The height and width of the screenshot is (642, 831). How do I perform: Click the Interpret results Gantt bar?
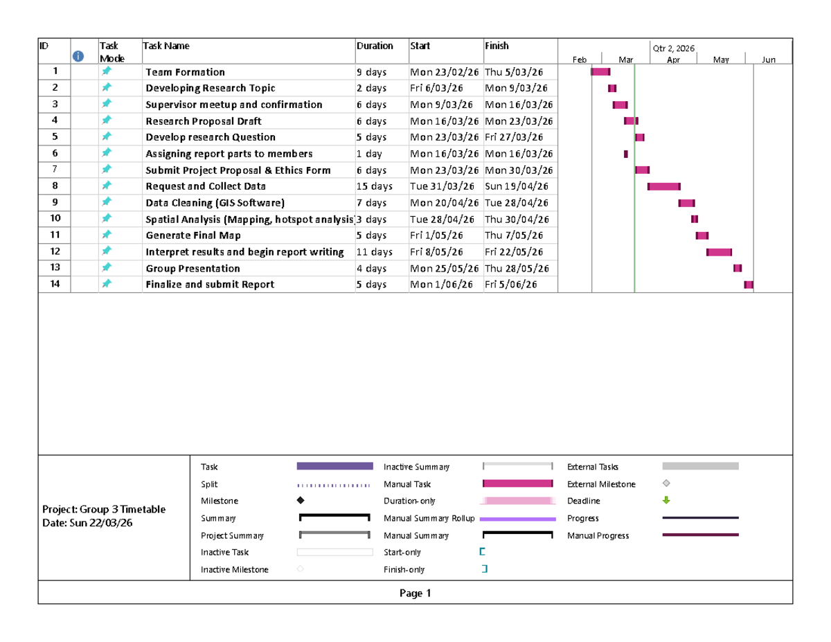[719, 252]
